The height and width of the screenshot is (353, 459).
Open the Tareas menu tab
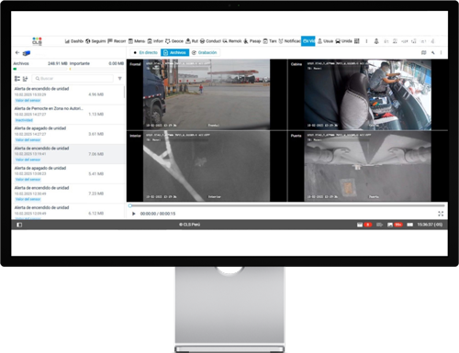tap(270, 41)
